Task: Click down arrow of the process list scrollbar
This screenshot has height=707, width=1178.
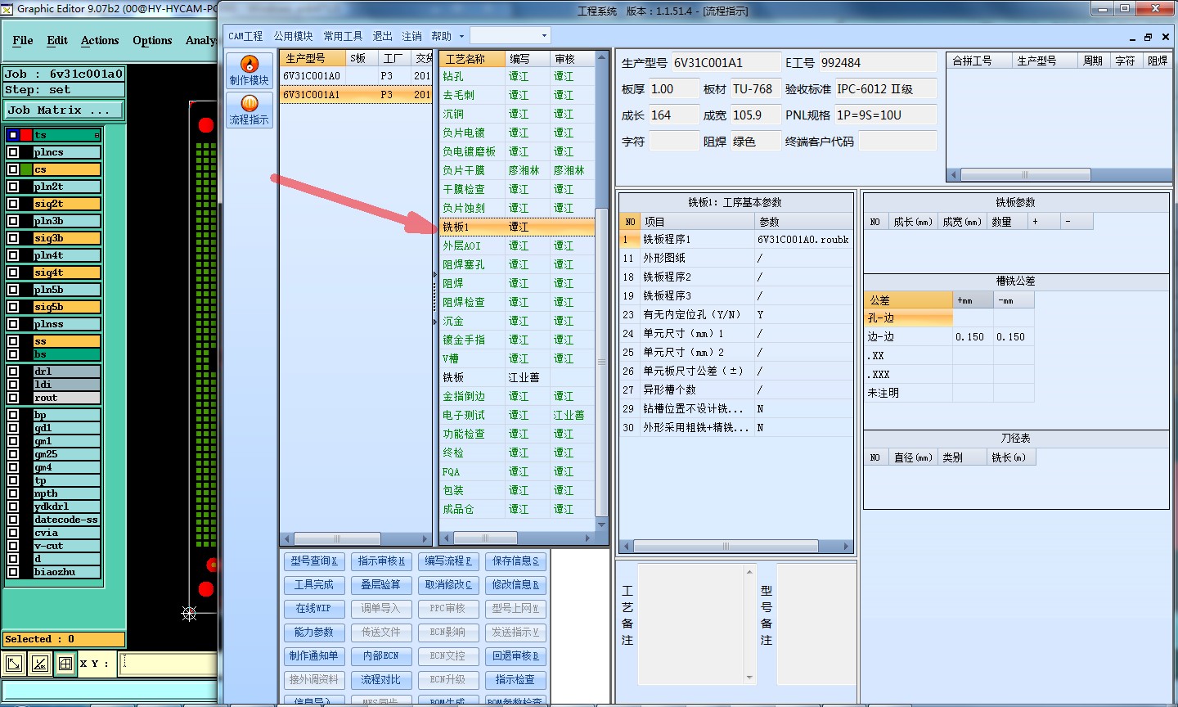Action: click(x=602, y=525)
